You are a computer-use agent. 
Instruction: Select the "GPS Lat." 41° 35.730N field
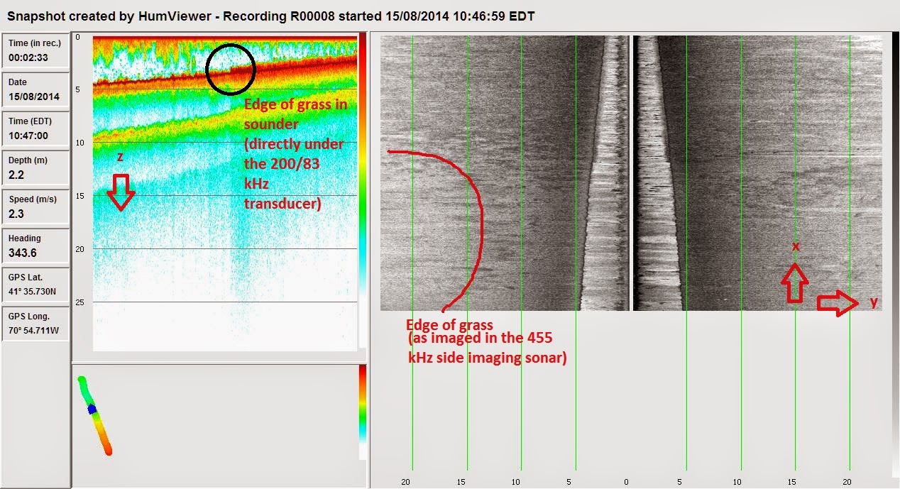pos(35,285)
